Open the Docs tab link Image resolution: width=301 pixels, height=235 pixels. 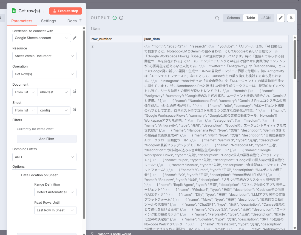(x=74, y=21)
